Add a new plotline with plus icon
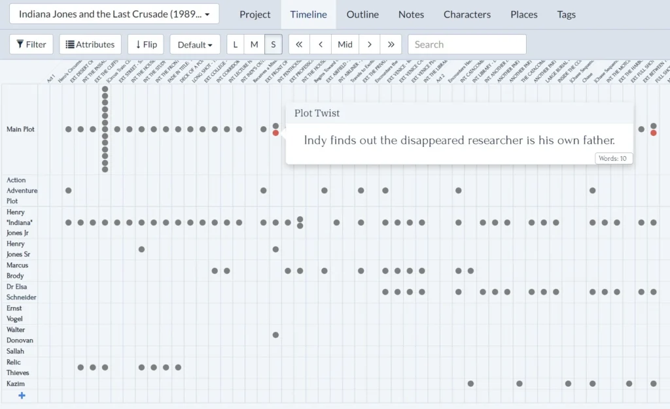Image resolution: width=670 pixels, height=409 pixels. tap(22, 396)
